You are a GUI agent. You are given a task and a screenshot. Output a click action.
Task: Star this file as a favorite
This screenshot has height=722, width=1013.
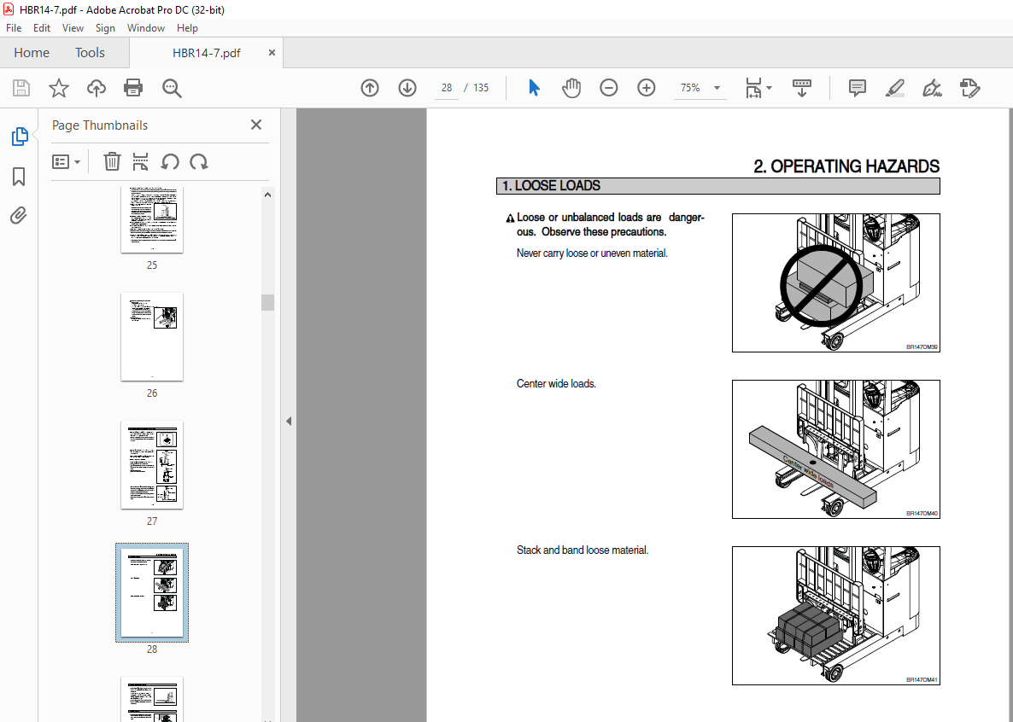tap(59, 88)
